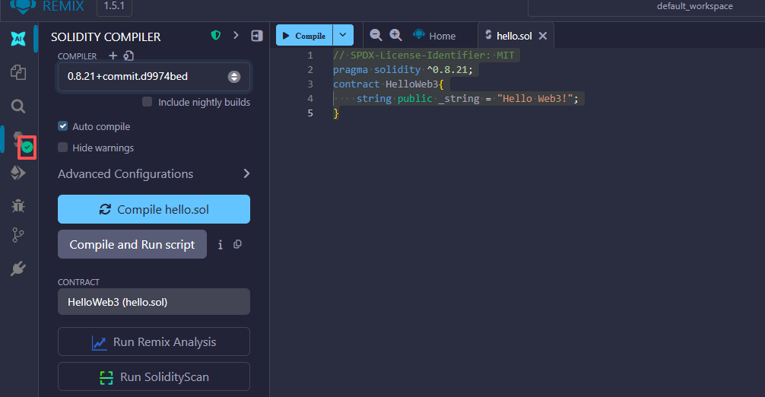The image size is (765, 397).
Task: Click the SPDX-License-Identifier comment line
Action: pyautogui.click(x=424, y=55)
